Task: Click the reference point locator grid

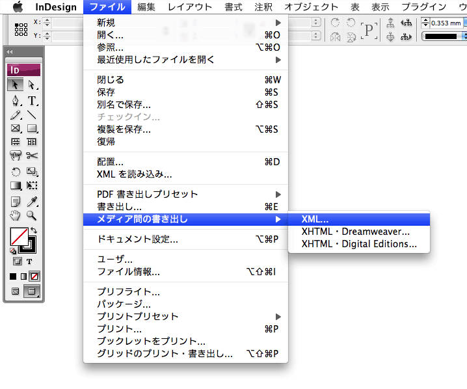Action: (21, 29)
